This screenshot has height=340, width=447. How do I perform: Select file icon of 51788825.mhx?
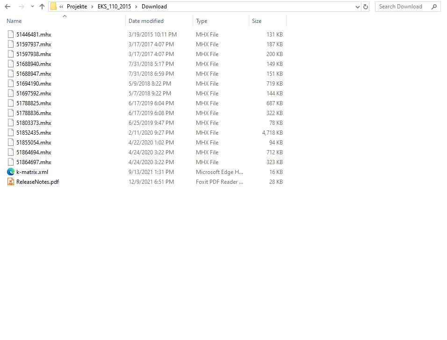(x=11, y=103)
